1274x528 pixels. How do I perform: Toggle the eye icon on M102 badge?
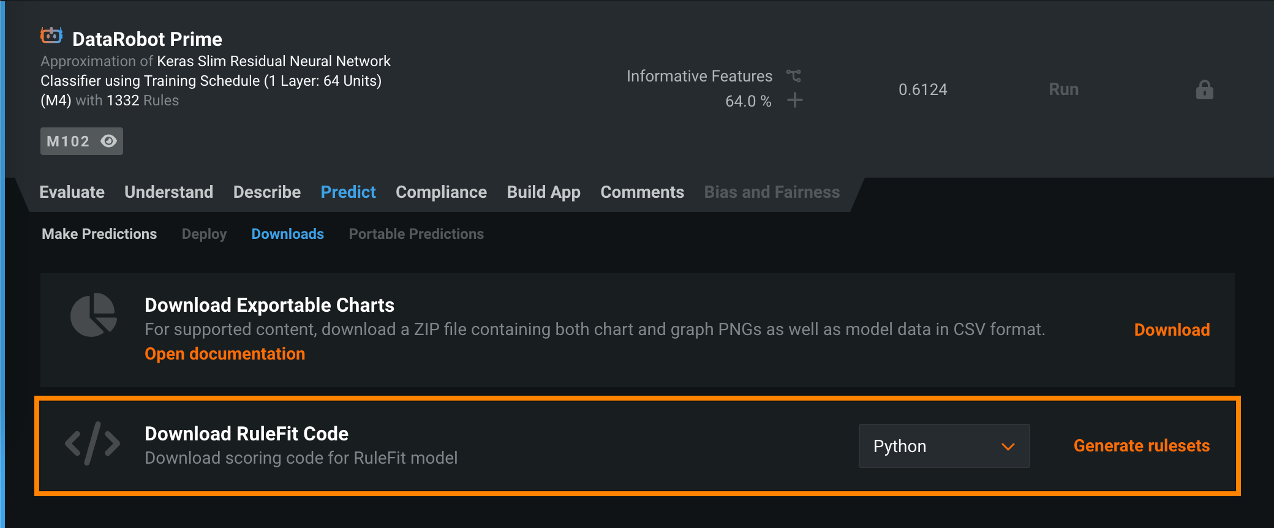pos(109,141)
